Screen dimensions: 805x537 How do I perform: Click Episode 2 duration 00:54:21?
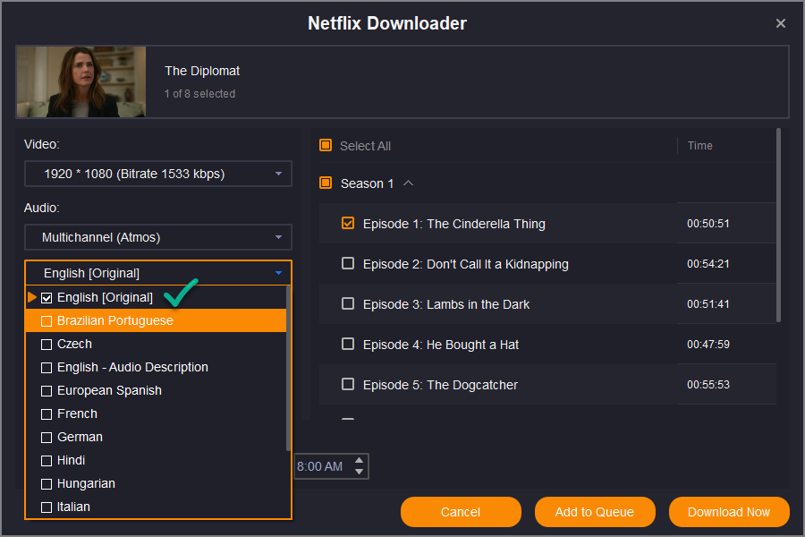coord(708,264)
